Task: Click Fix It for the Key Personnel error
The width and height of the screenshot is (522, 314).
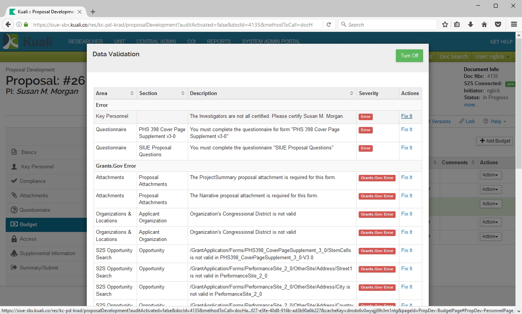Action: click(x=407, y=116)
